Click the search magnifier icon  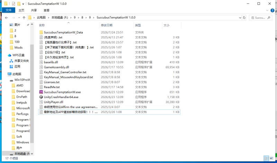[269, 18]
